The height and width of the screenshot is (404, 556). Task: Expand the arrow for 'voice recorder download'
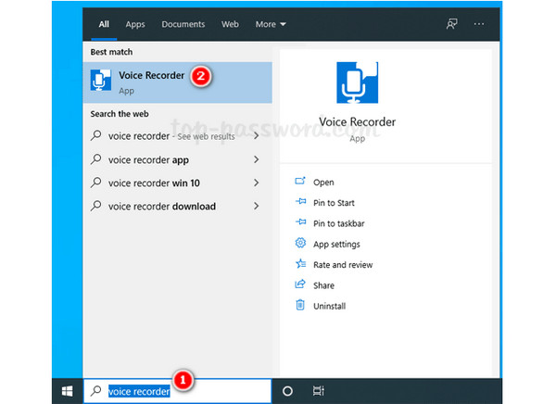[257, 206]
